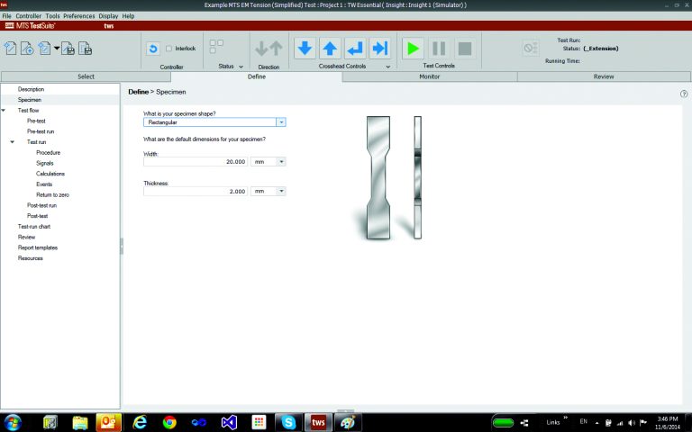
Task: Toggle the Interlock checkbox
Action: [x=169, y=49]
